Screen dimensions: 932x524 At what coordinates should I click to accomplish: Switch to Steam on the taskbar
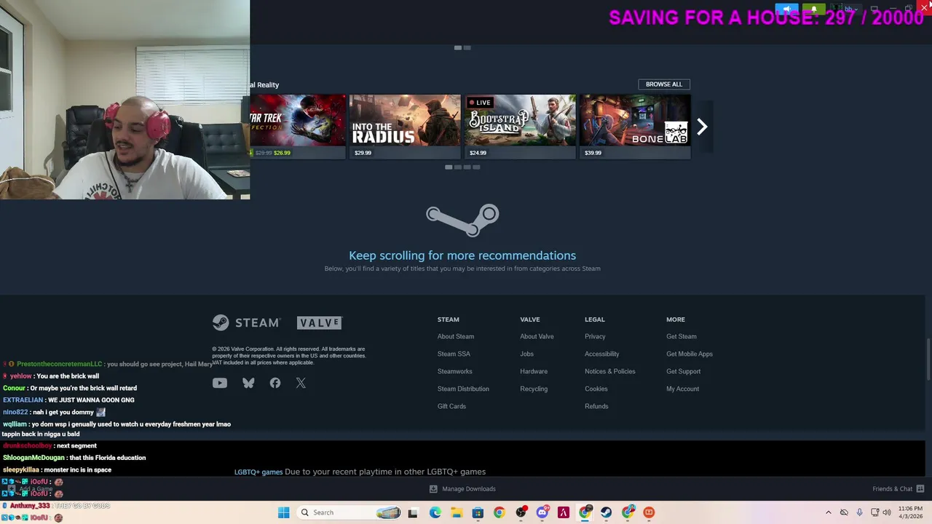[x=606, y=512]
